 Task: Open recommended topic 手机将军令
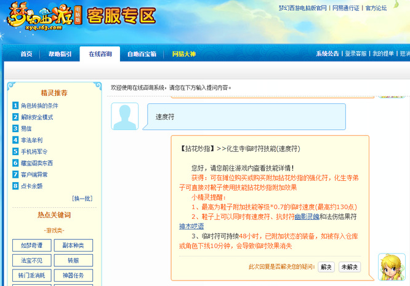click(34, 151)
